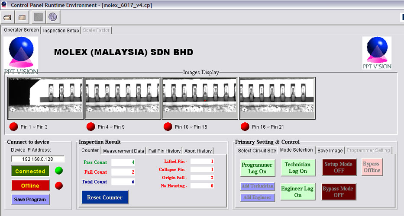Click the info toolbar icon
Viewport: 404px width, 216px height.
pos(52,17)
